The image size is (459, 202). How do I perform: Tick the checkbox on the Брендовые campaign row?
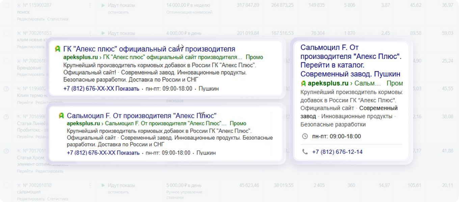6,61
